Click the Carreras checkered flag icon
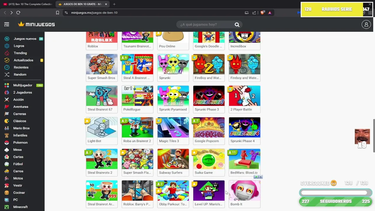This screenshot has width=375, height=211. [7, 114]
